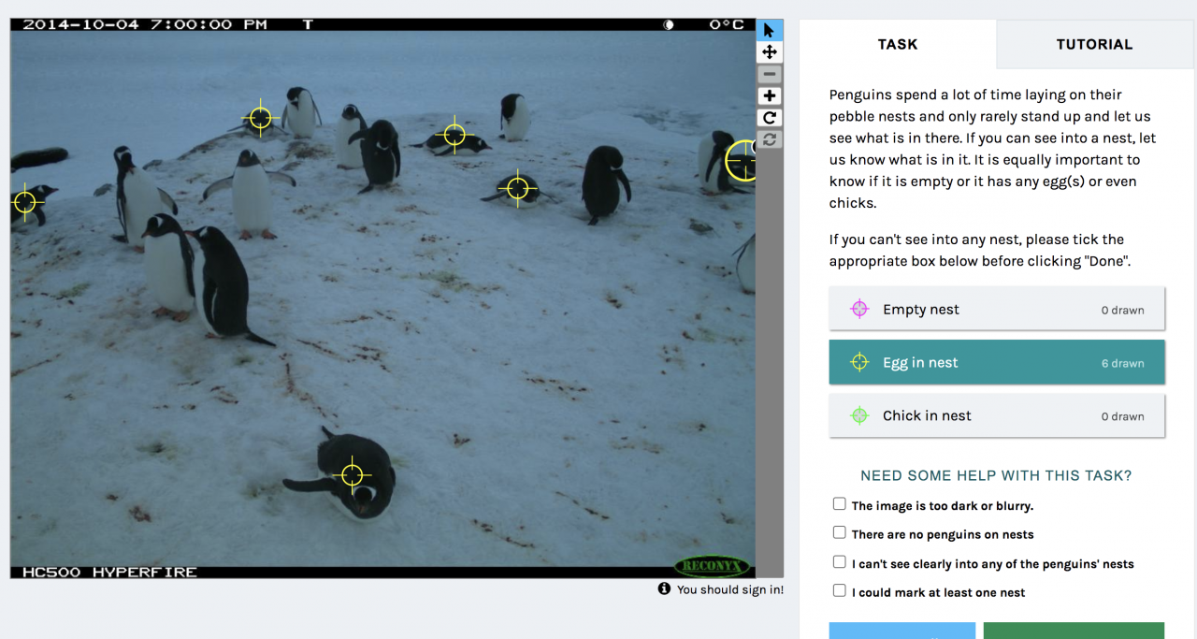Pick the Chick in nest tool

point(997,415)
